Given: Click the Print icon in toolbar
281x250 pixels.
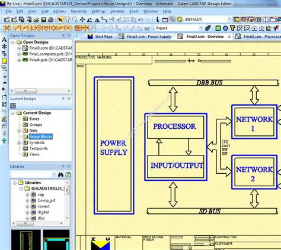Looking at the screenshot, I should (51, 20).
